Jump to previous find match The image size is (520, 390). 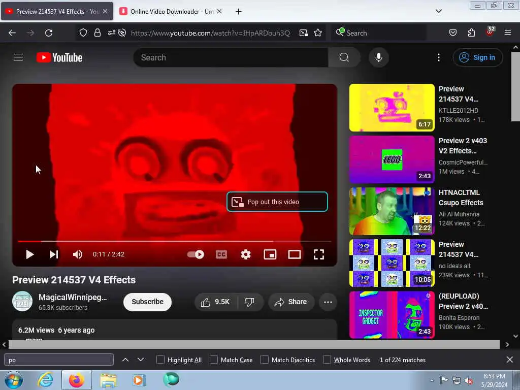click(x=125, y=360)
